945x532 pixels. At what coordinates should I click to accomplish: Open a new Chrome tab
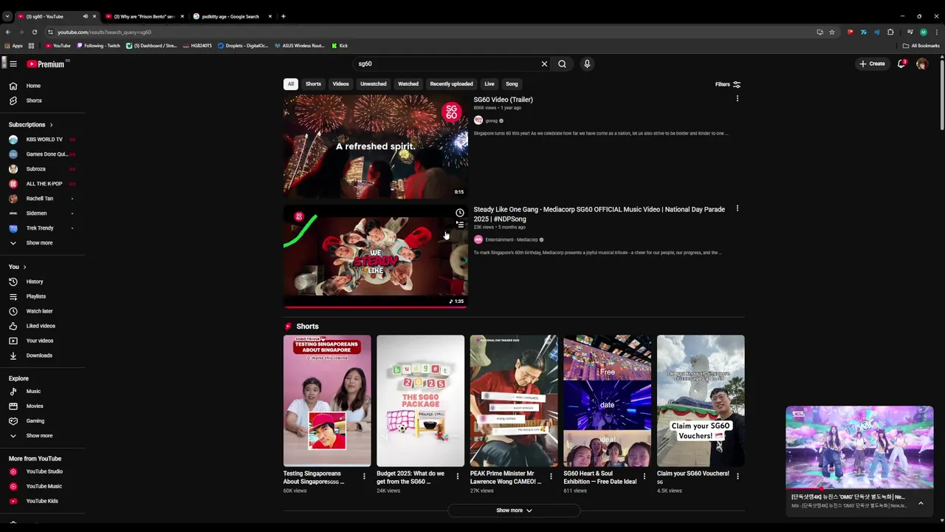coord(283,16)
